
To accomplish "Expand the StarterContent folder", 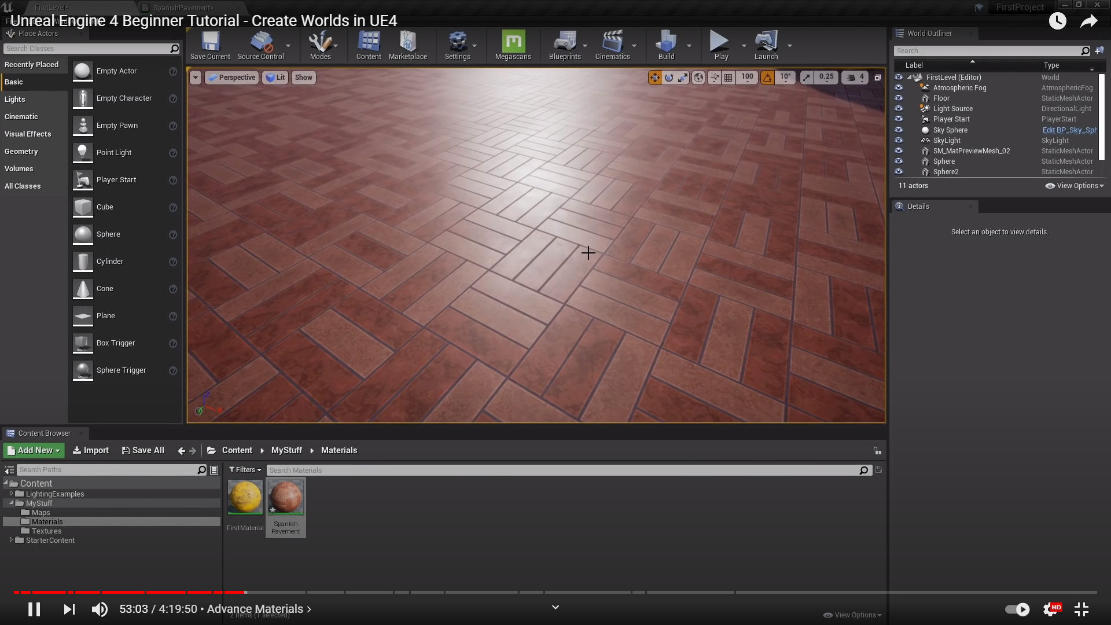I will point(11,540).
